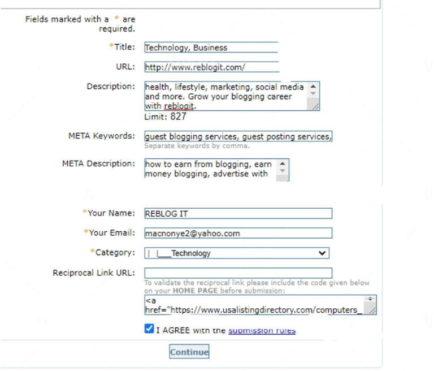Open the submission rules link
The height and width of the screenshot is (371, 434).
pyautogui.click(x=262, y=330)
